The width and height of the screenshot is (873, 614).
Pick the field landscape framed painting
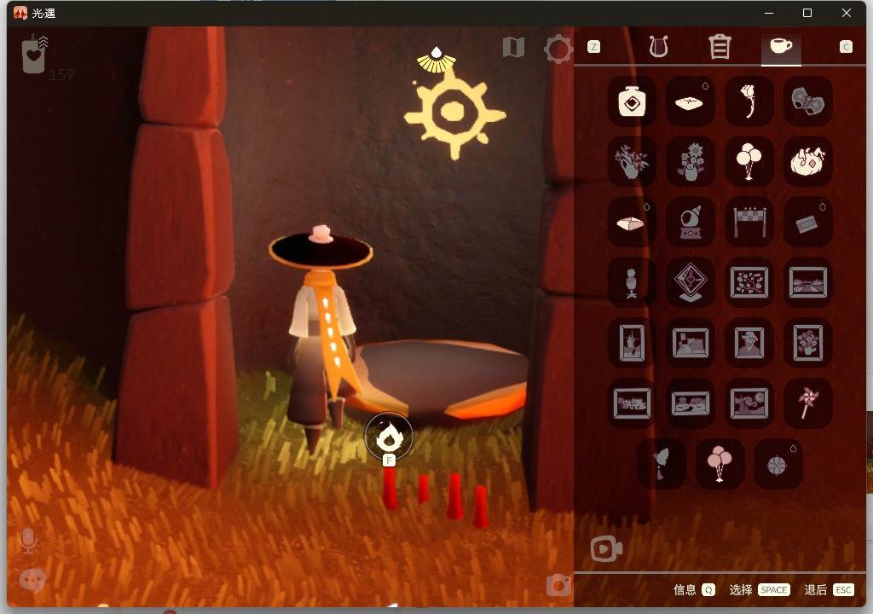[808, 282]
